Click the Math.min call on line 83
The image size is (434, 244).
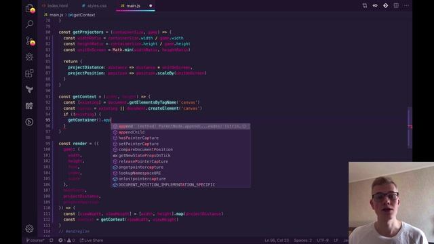click(121, 49)
